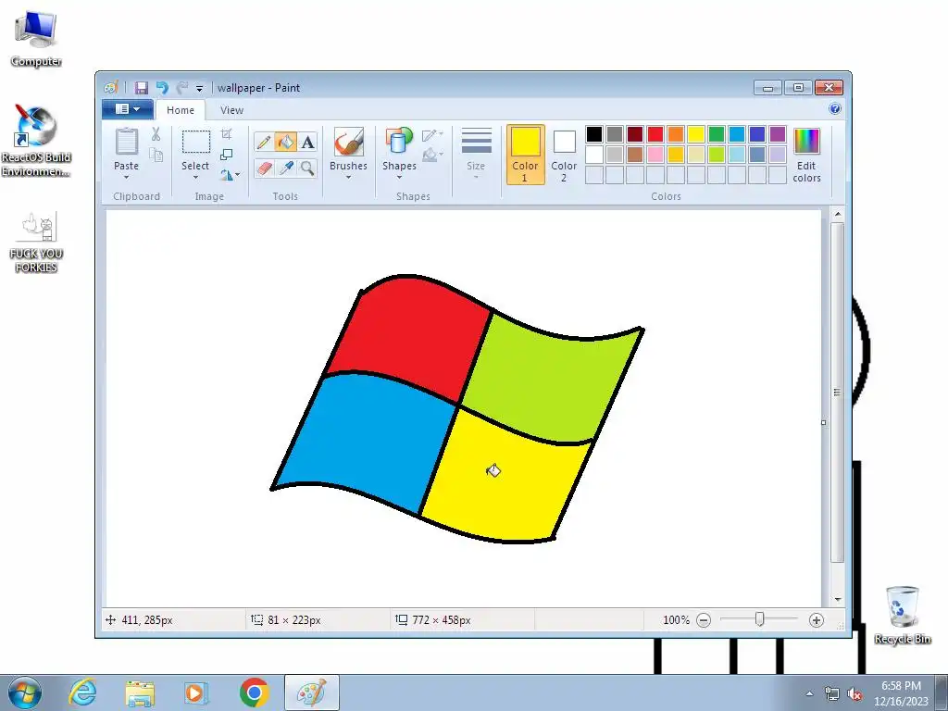Pick the pink rose color swatch

[x=655, y=155]
